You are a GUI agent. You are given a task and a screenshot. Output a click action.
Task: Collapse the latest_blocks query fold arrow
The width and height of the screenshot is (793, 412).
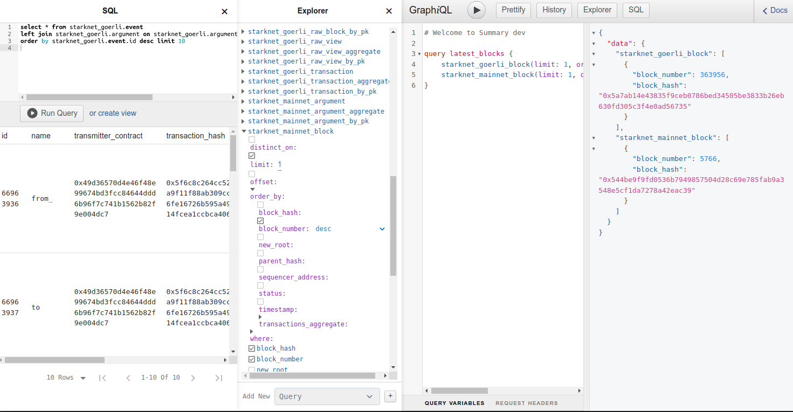[x=419, y=54]
